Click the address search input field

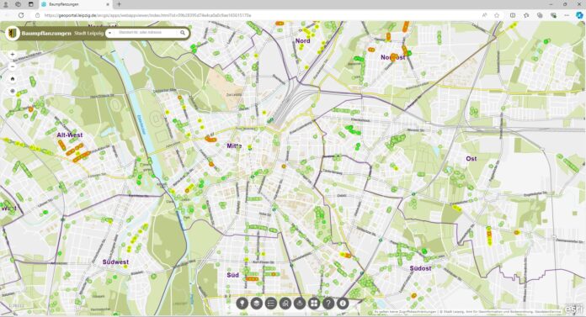click(145, 33)
